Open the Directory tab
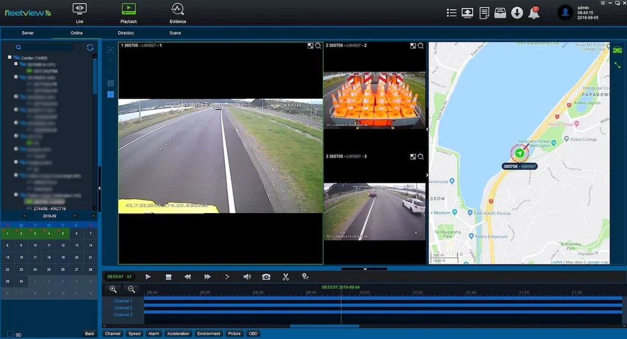627x339 pixels. coord(126,33)
